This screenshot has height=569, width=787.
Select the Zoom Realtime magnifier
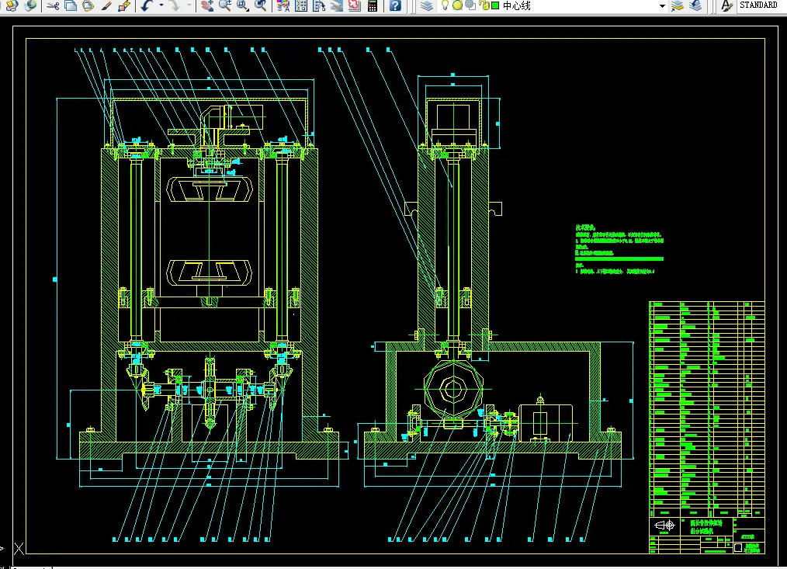224,5
